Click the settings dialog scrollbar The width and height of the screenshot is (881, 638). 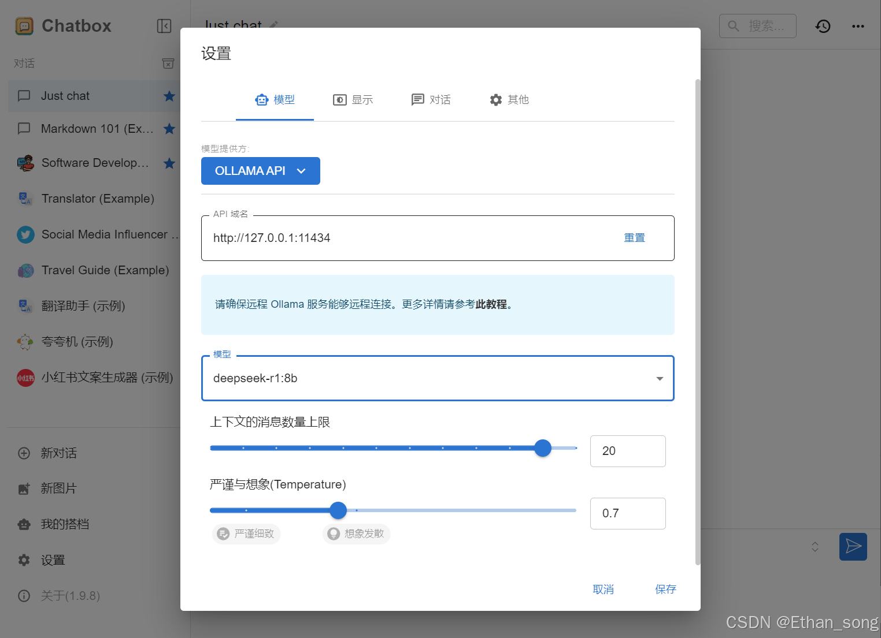point(698,322)
